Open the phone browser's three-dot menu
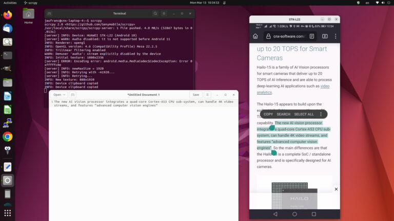Viewport: 394px width, 221px height. pyautogui.click(x=336, y=36)
